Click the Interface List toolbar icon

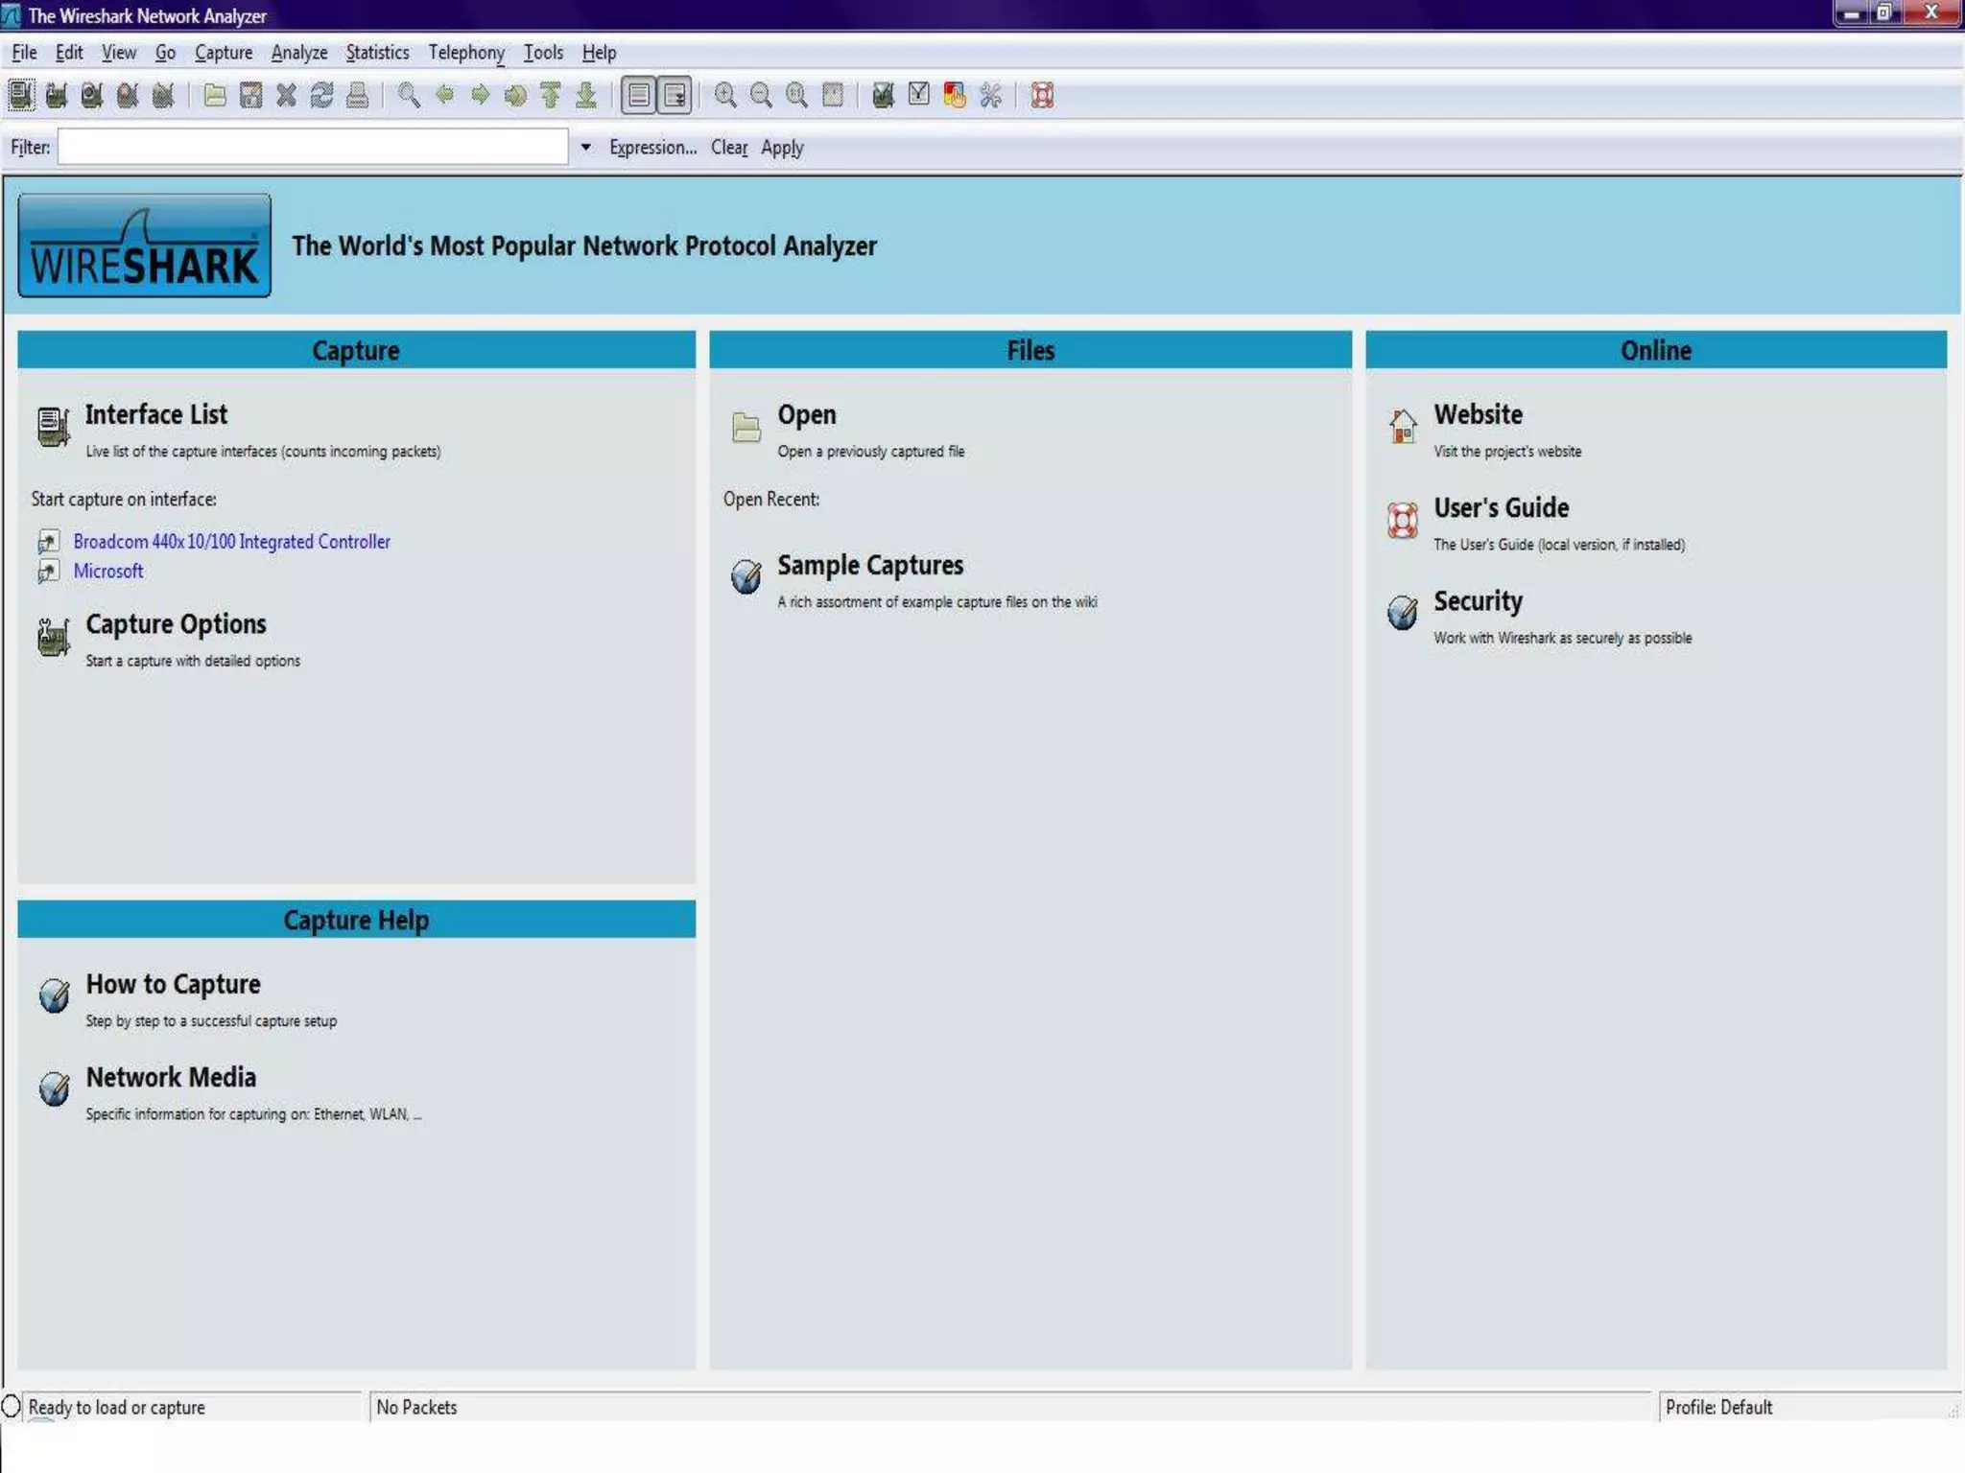[21, 95]
